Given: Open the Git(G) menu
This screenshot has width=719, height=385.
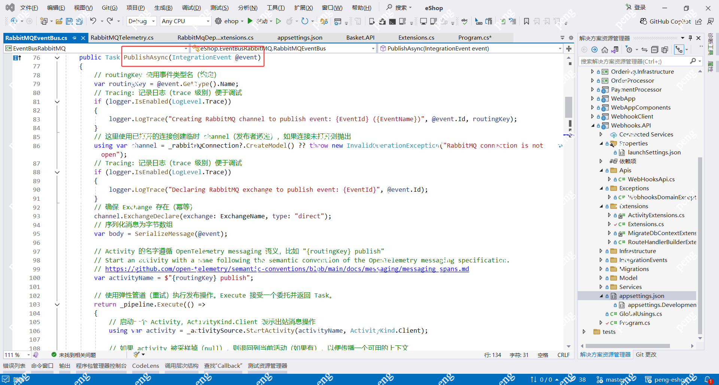Looking at the screenshot, I should [x=109, y=7].
